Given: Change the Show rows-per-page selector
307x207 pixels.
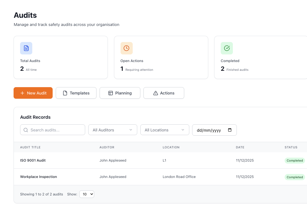Looking at the screenshot, I should tap(87, 194).
